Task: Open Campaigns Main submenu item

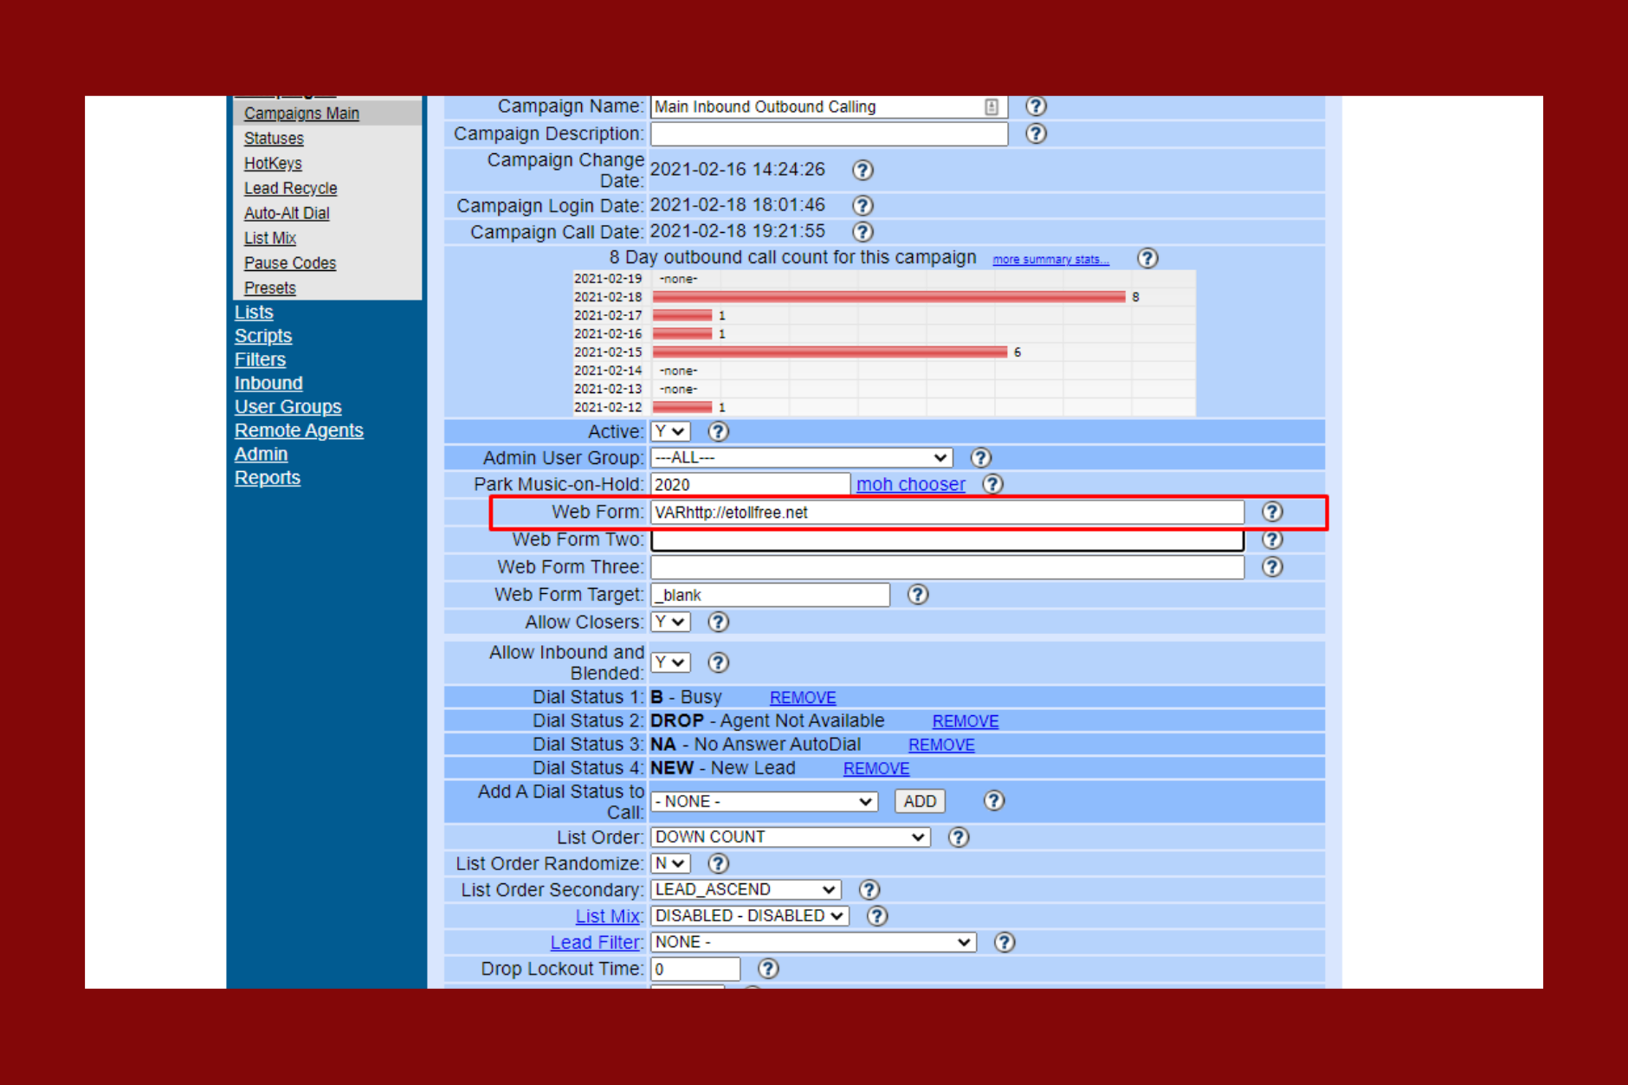Action: coord(301,113)
